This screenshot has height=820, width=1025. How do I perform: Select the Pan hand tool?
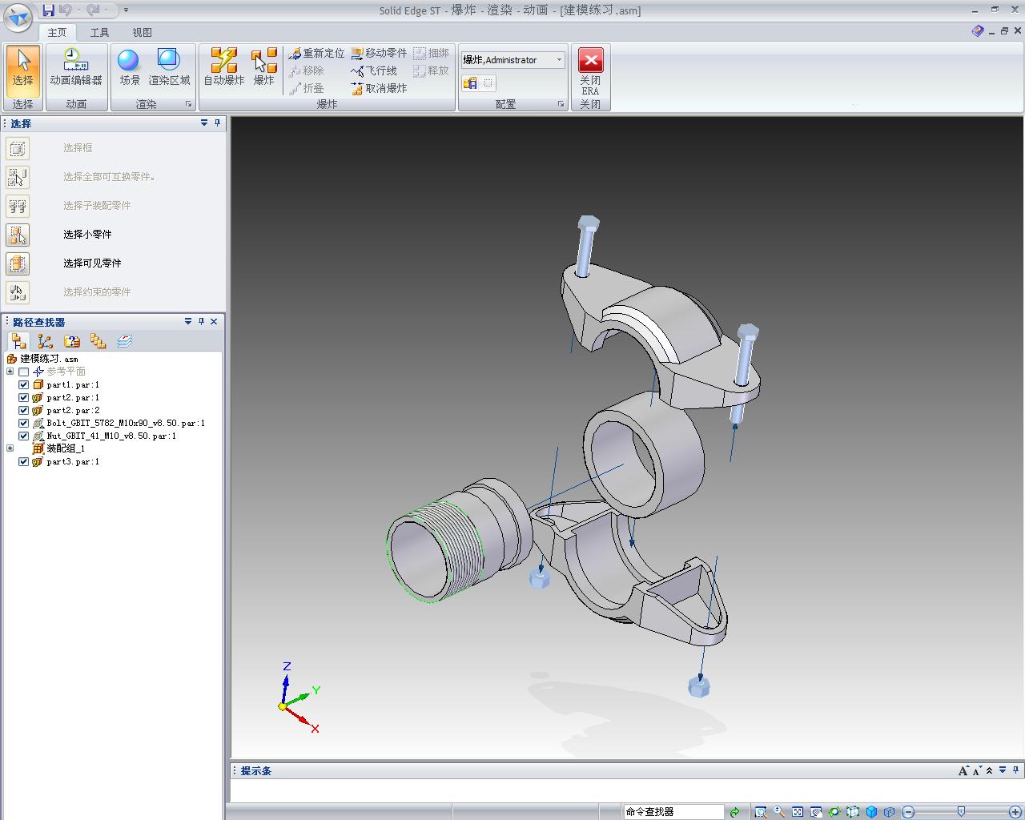816,812
